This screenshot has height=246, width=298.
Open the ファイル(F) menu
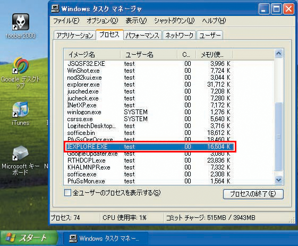tap(66, 21)
